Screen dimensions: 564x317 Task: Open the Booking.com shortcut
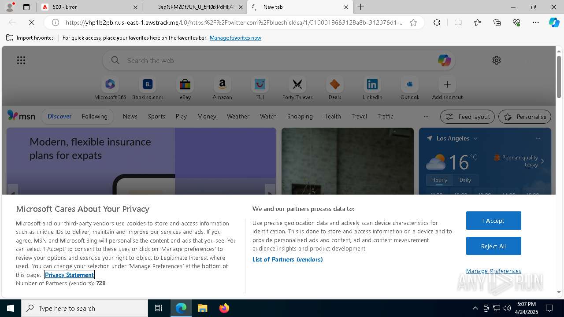[148, 88]
